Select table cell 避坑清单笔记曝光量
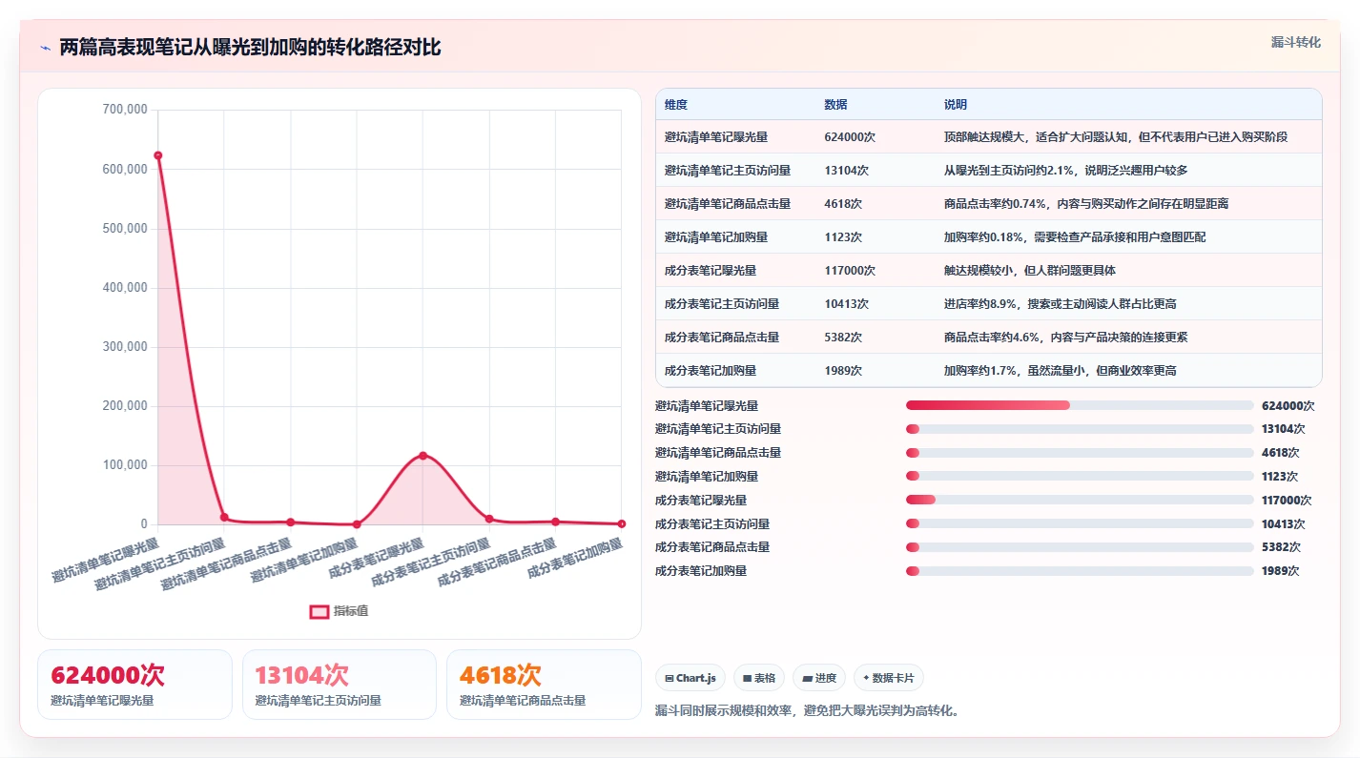The height and width of the screenshot is (758, 1360). click(716, 137)
